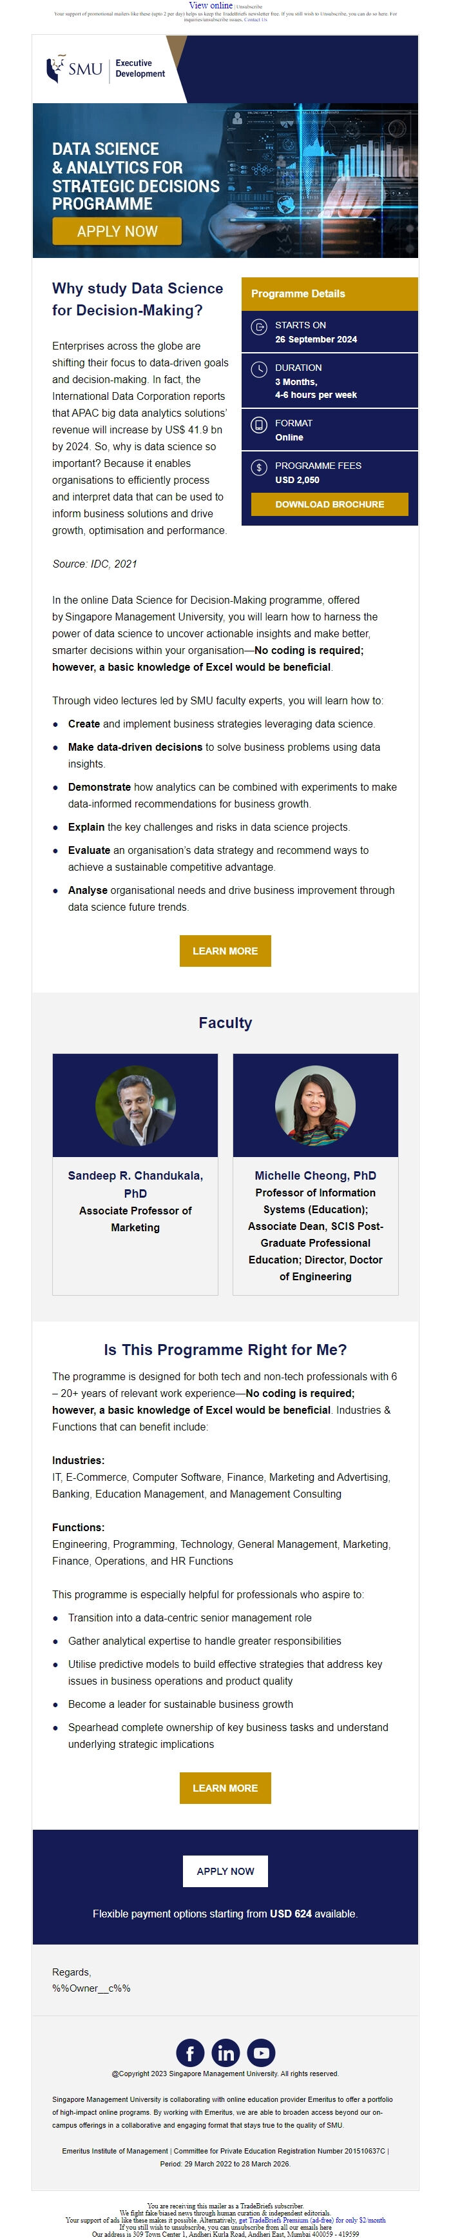451x2238 pixels.
Task: Open the View online link
Action: [x=211, y=5]
